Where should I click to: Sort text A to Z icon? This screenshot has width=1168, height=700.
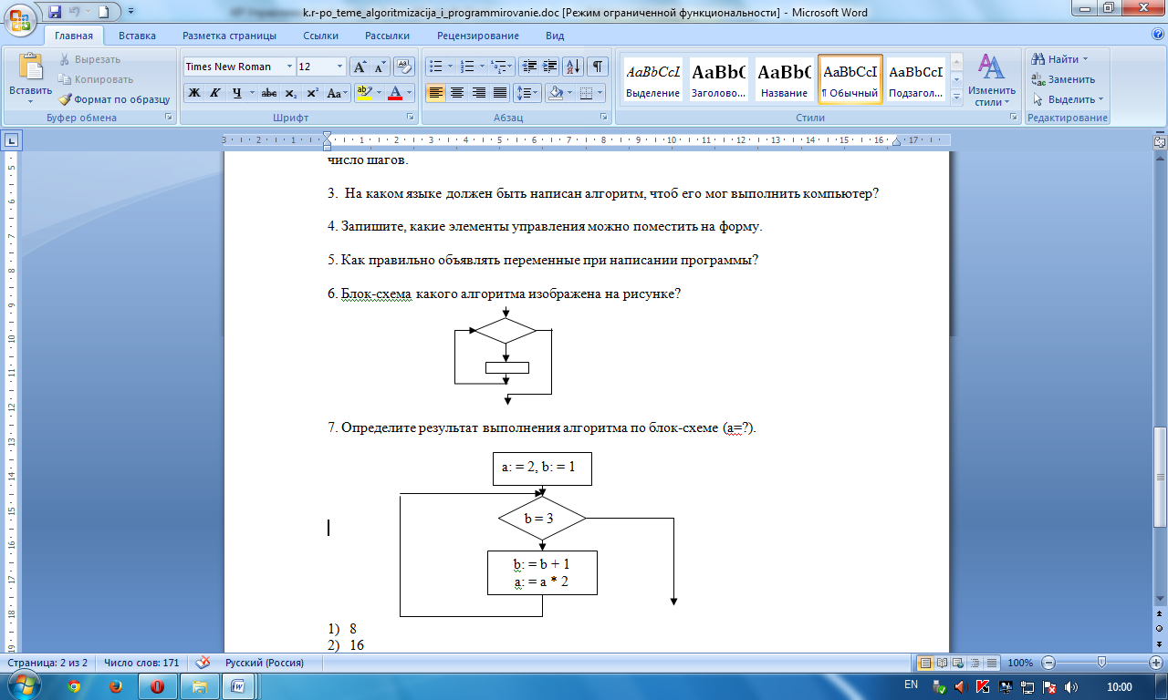(574, 67)
